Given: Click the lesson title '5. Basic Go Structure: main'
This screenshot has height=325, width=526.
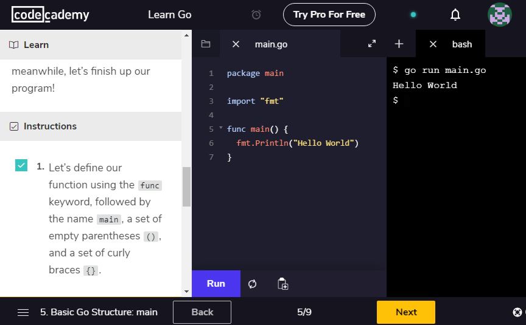Looking at the screenshot, I should coord(99,312).
